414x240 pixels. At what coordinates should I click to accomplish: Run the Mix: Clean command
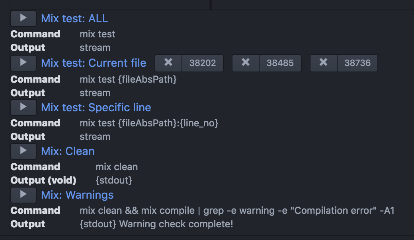tap(23, 151)
